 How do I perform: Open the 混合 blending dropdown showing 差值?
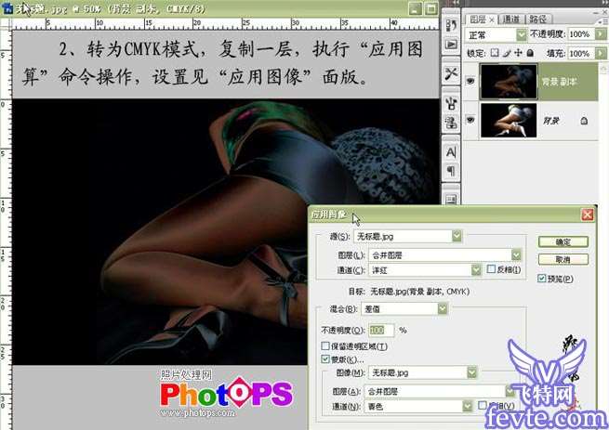(x=443, y=308)
